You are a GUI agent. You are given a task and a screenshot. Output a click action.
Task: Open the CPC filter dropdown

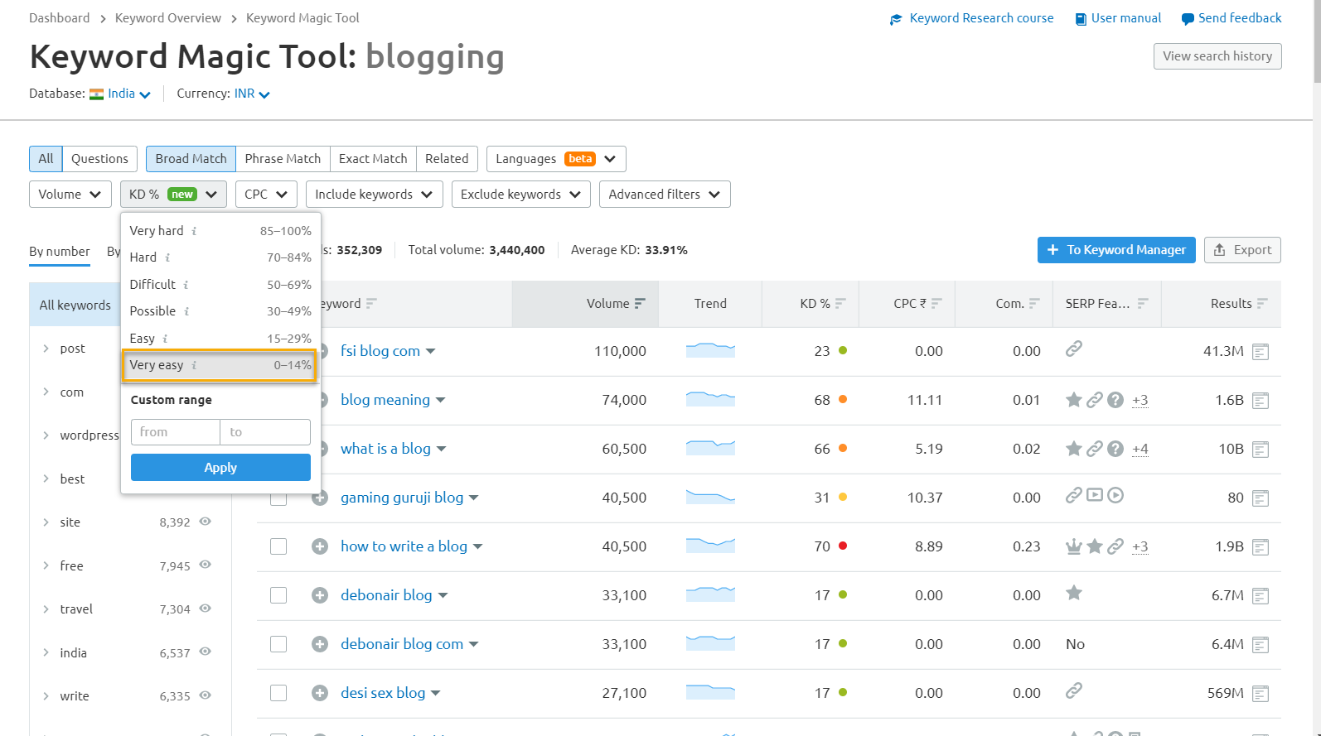[266, 195]
